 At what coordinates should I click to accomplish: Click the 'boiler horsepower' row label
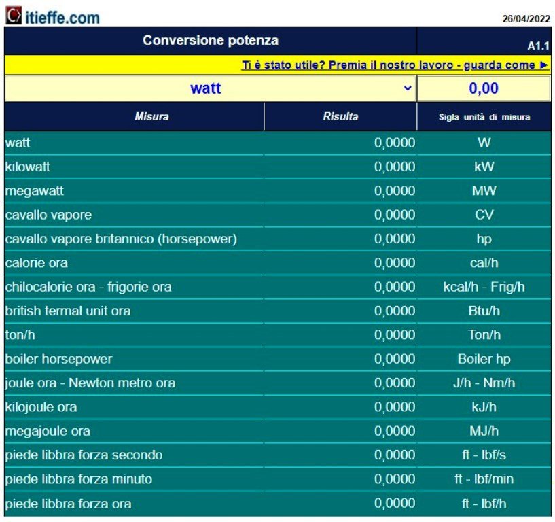[x=58, y=359]
